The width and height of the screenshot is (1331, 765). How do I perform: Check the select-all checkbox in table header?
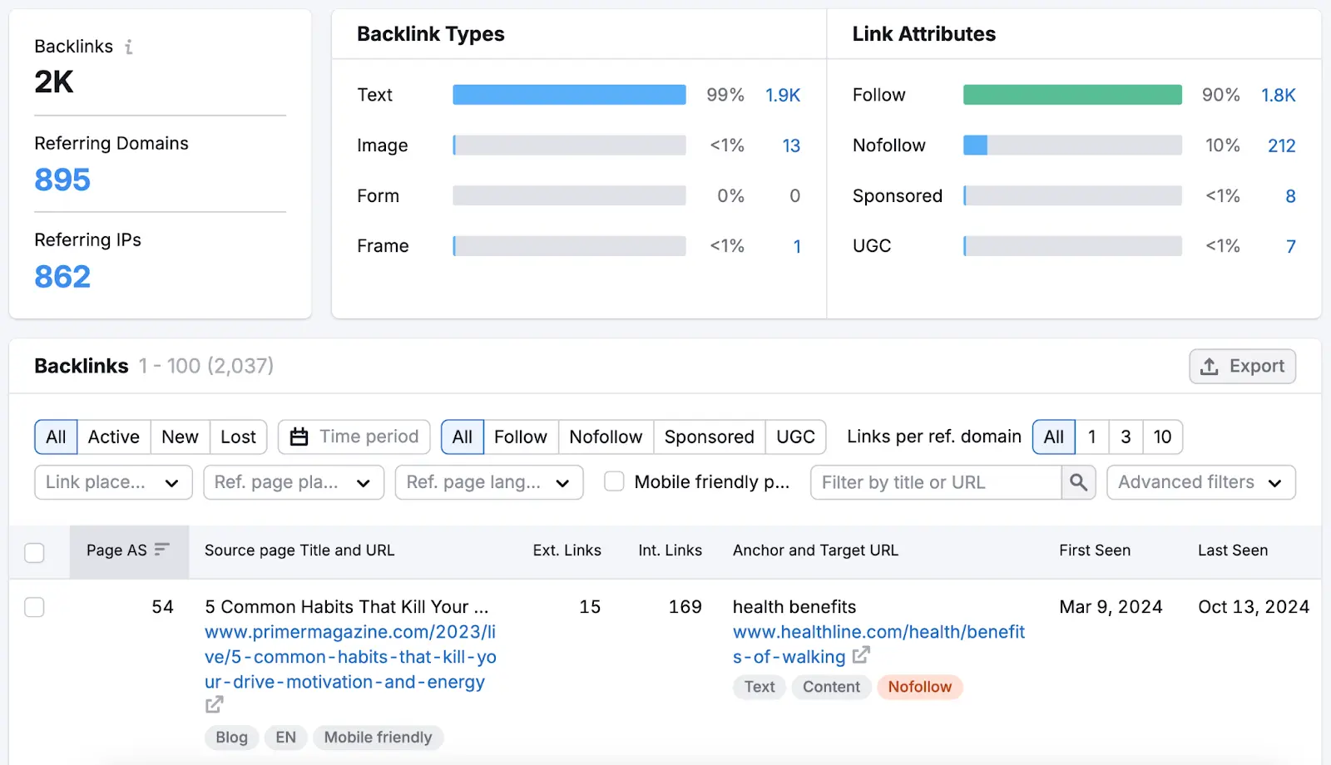(34, 552)
